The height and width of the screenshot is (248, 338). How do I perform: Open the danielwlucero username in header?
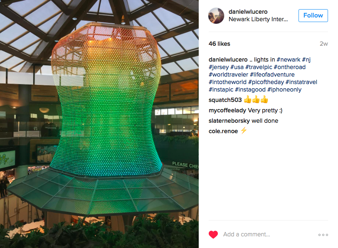pyautogui.click(x=248, y=12)
